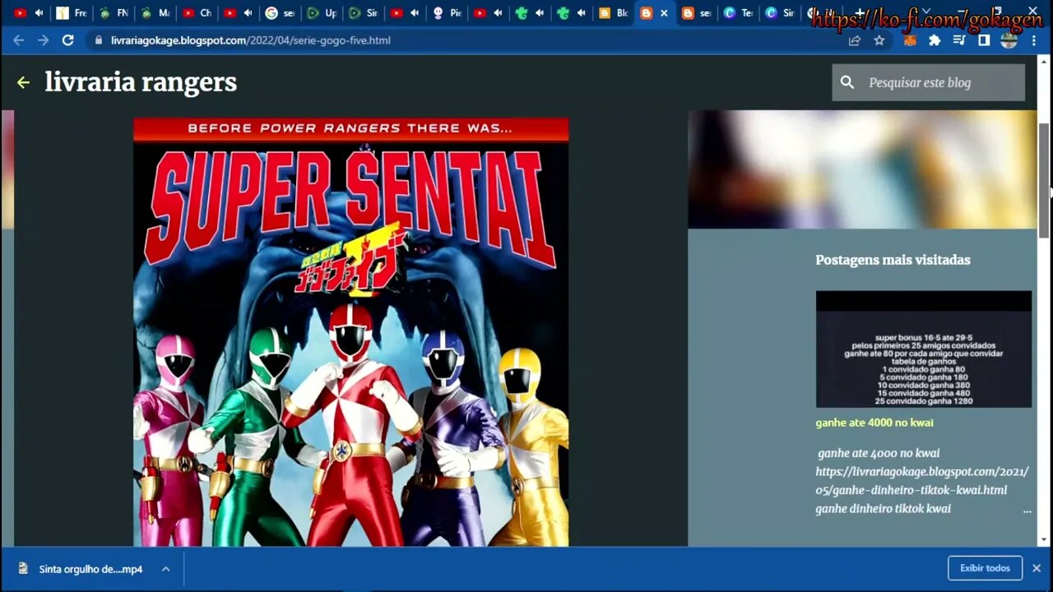Click the livrariagokage.blogspot.com/2021 URL text
Screen dimensions: 1053x592
[922, 481]
